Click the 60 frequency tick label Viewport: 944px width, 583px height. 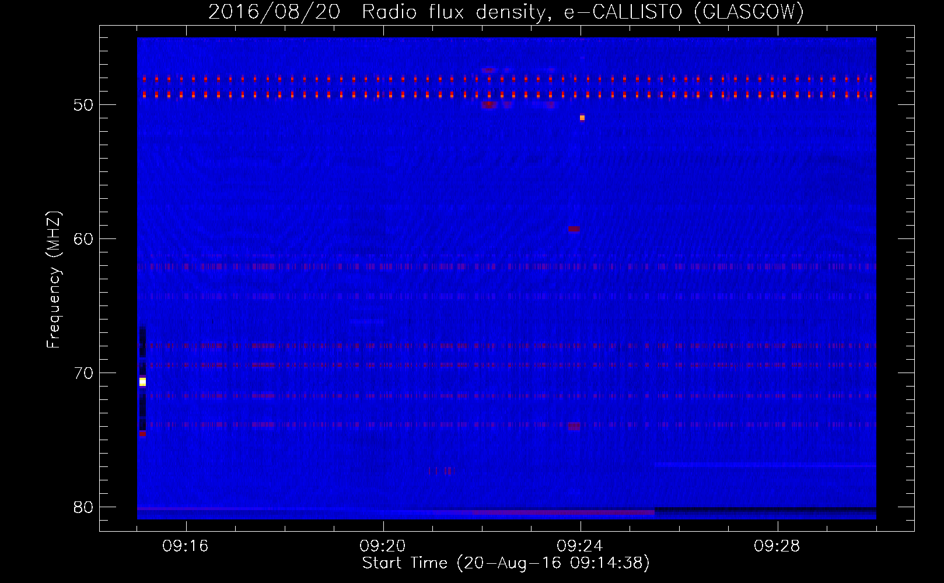tap(83, 239)
